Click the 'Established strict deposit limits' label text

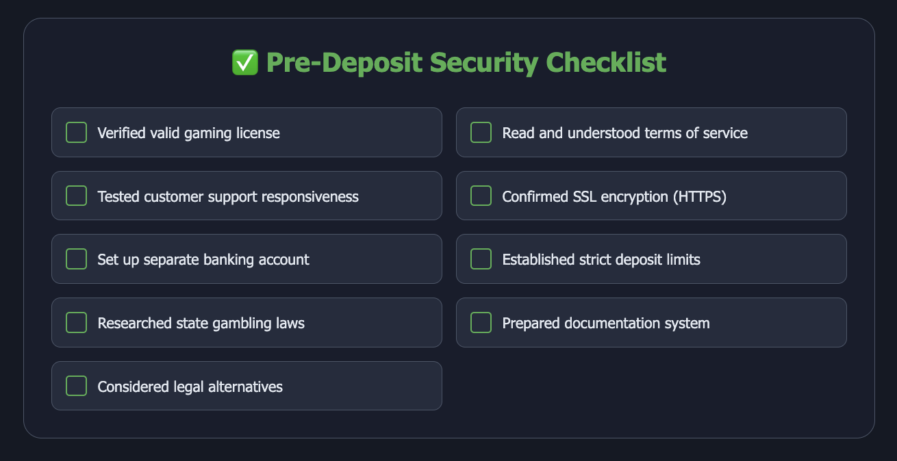[x=601, y=260]
